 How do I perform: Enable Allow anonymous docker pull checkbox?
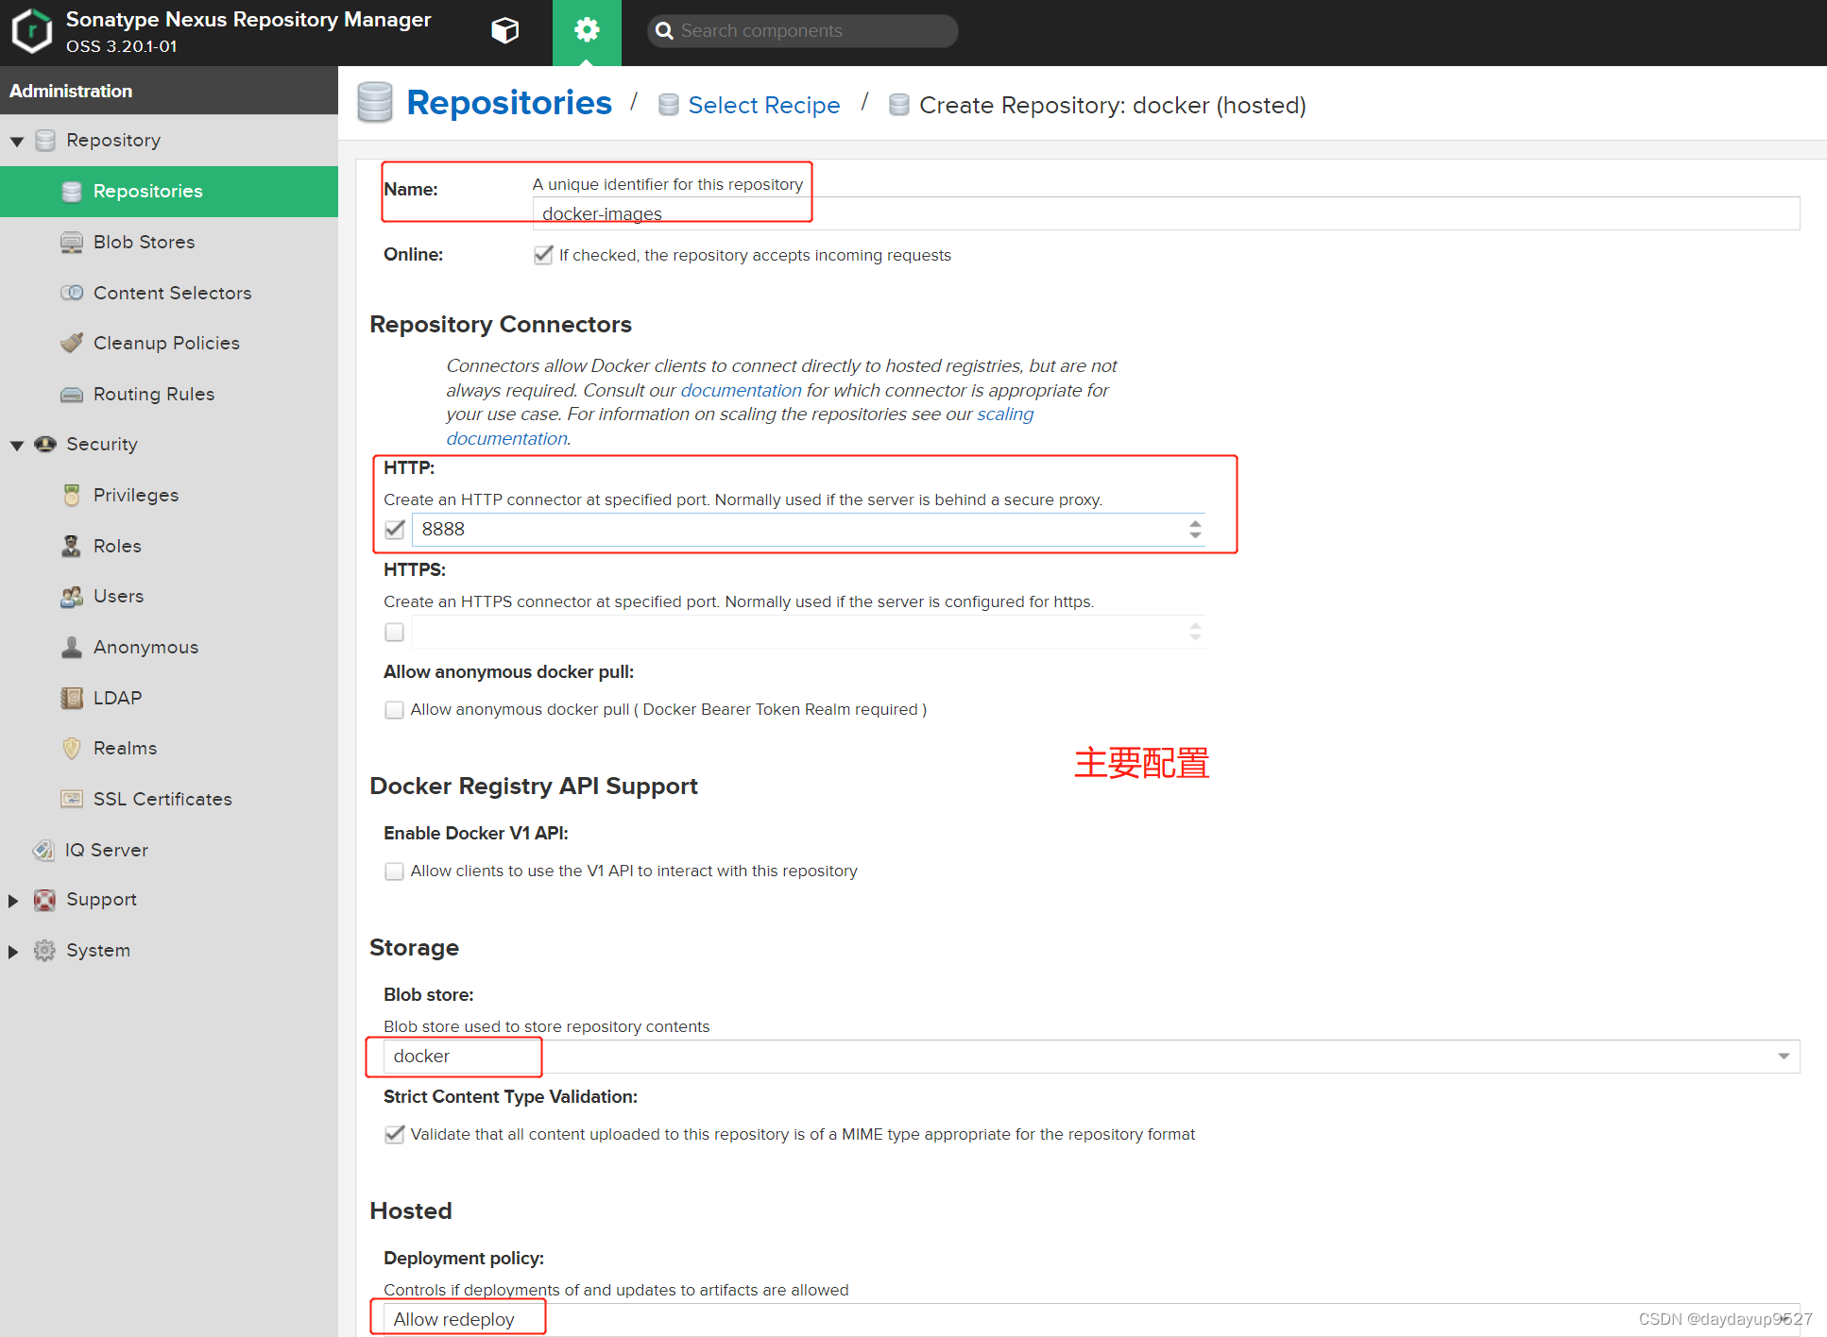click(395, 709)
